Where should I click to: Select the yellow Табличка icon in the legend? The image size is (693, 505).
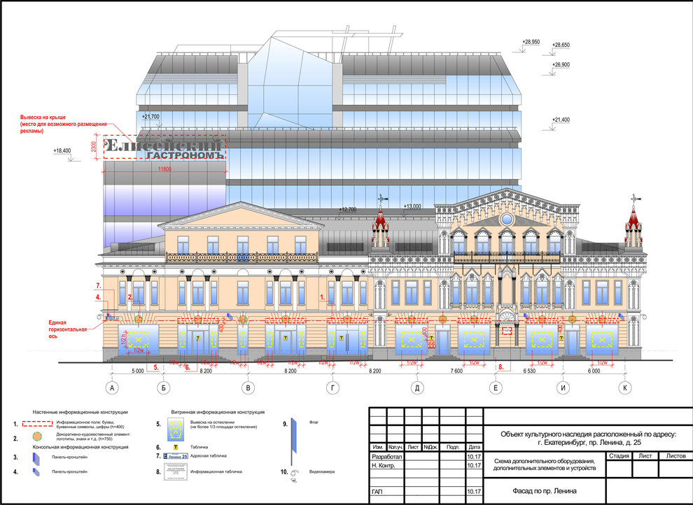(177, 446)
